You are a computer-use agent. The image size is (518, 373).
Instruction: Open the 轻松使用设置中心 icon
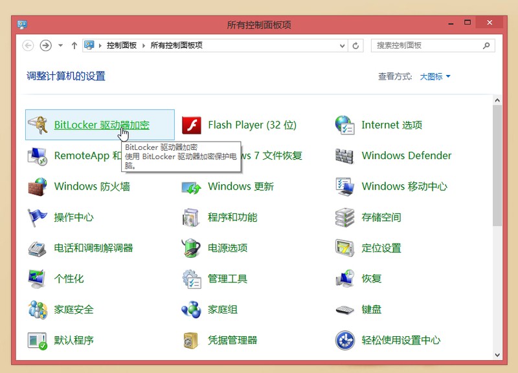[345, 340]
